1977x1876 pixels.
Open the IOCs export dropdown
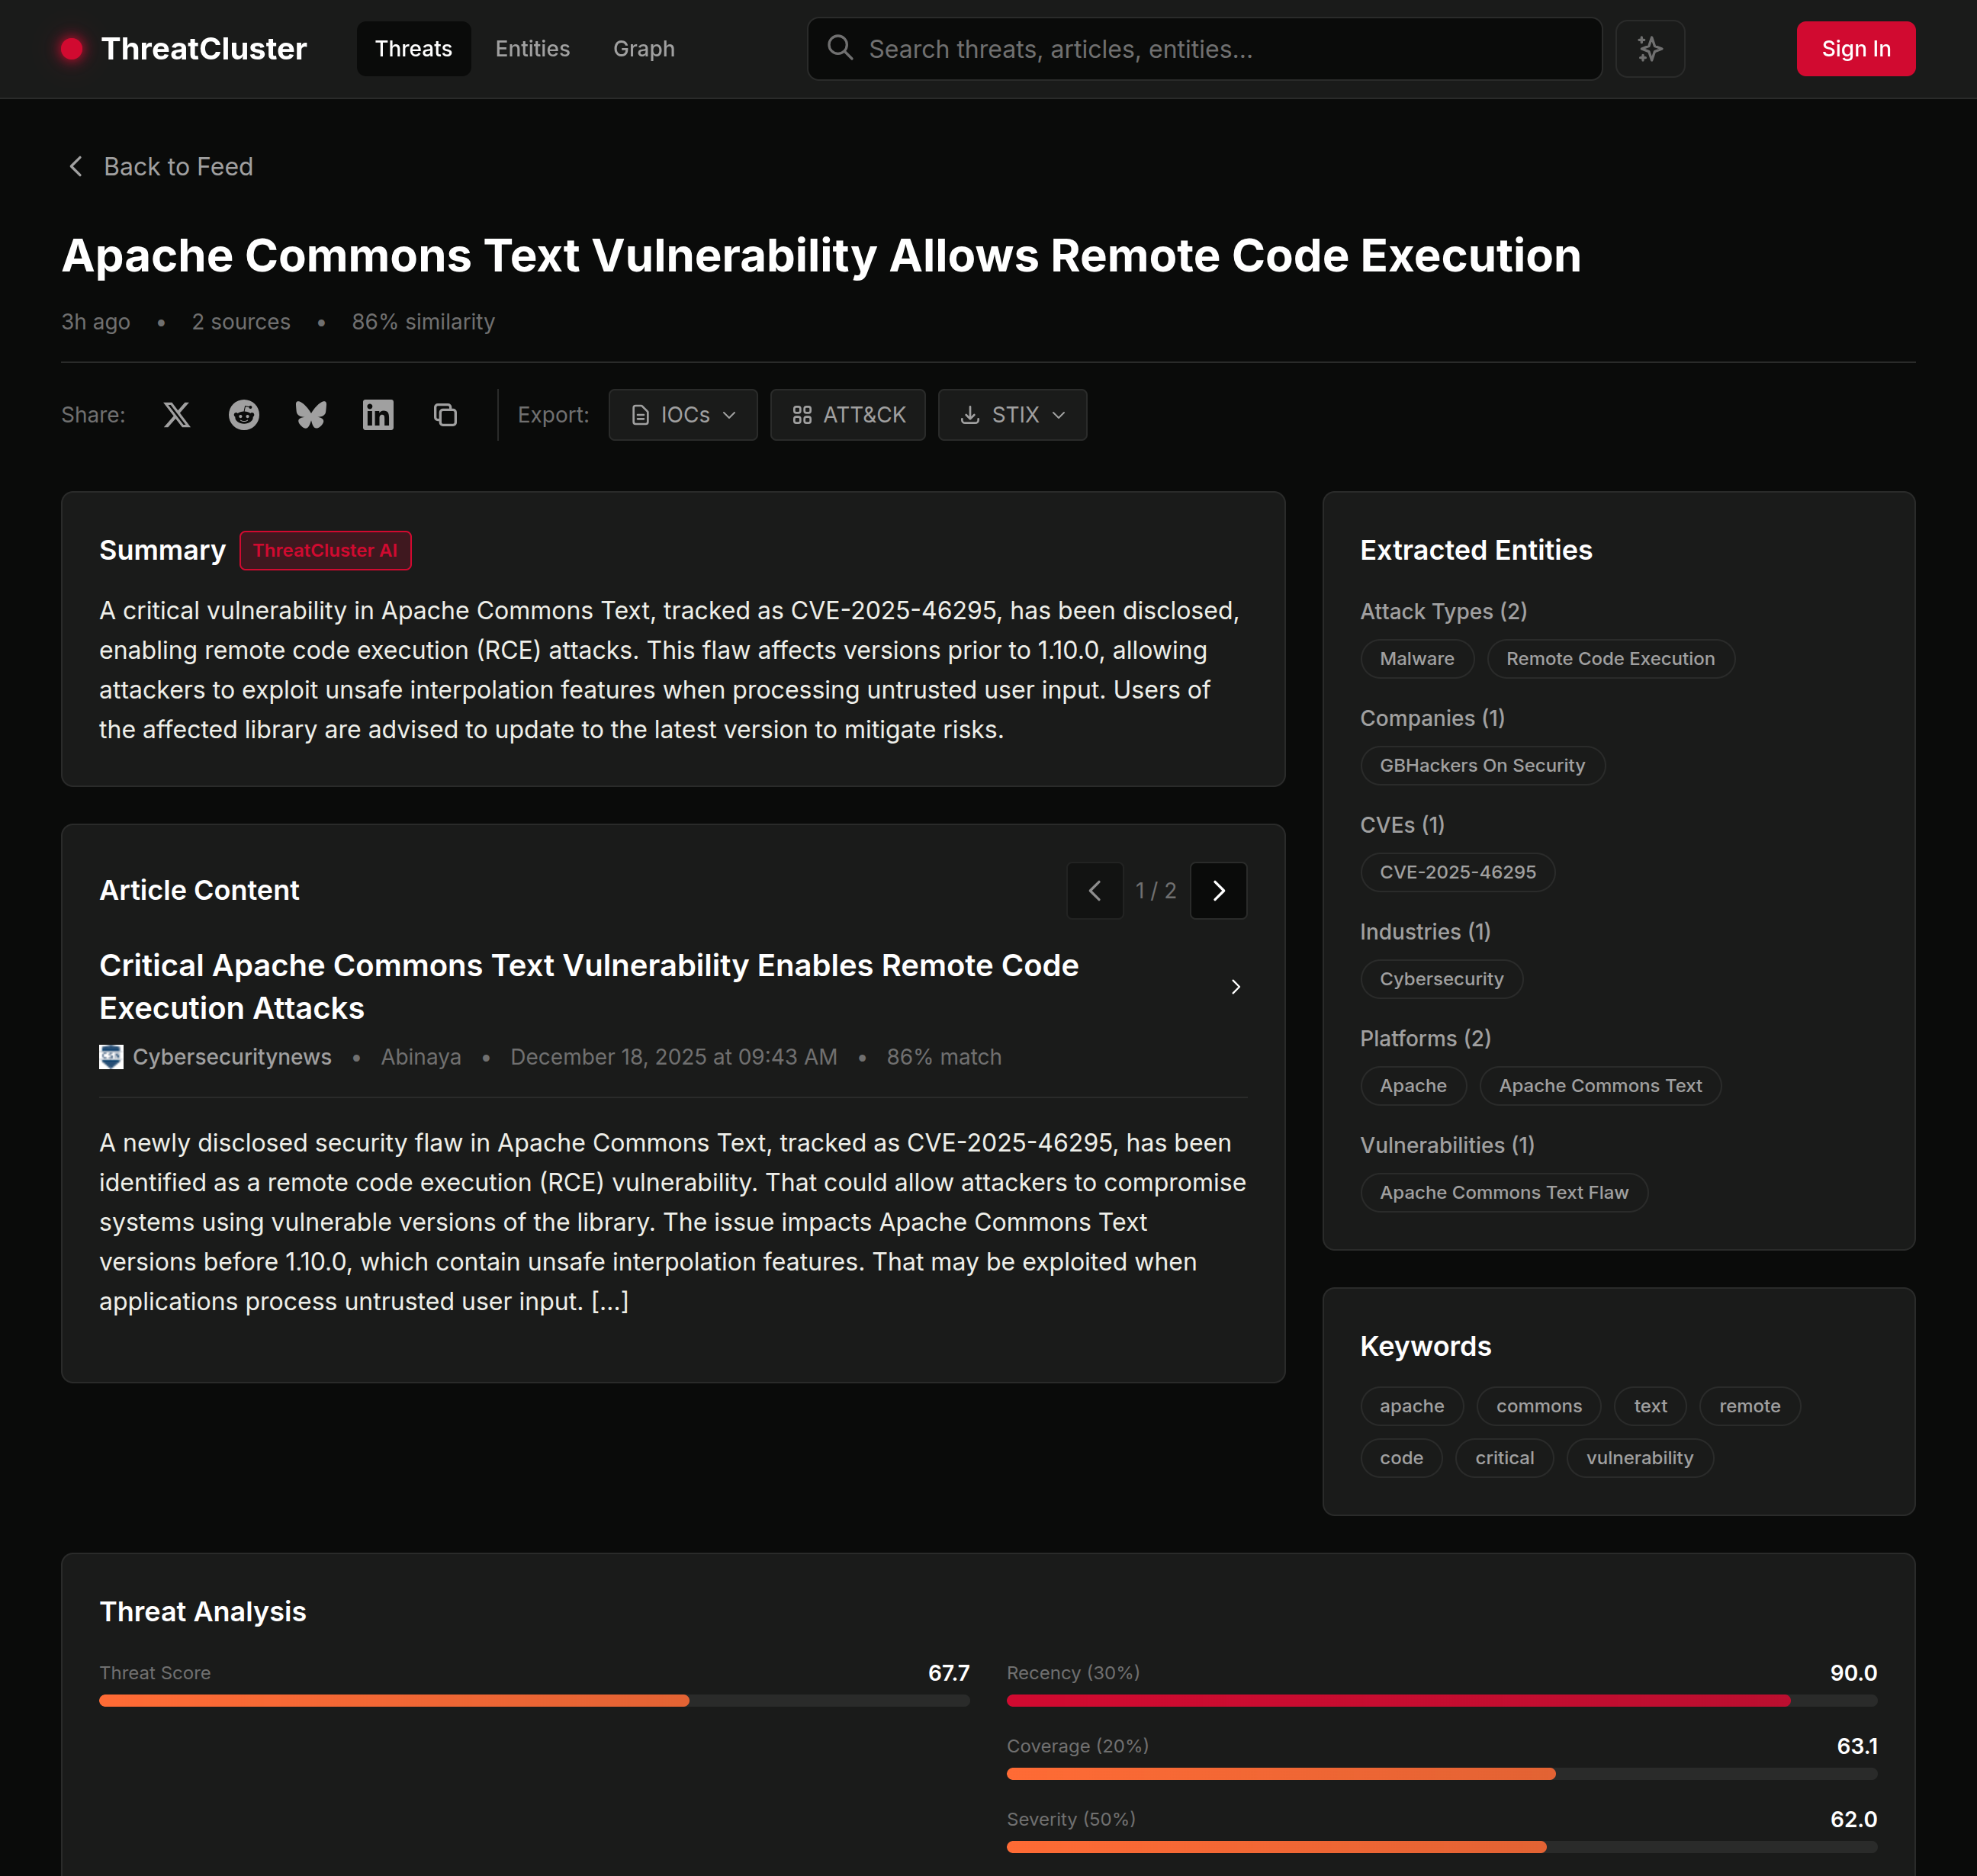[x=683, y=414]
